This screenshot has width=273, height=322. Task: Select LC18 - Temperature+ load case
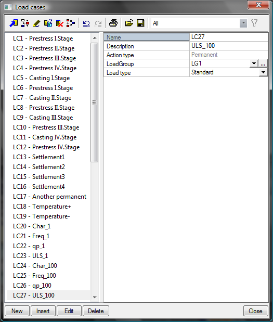click(42, 207)
